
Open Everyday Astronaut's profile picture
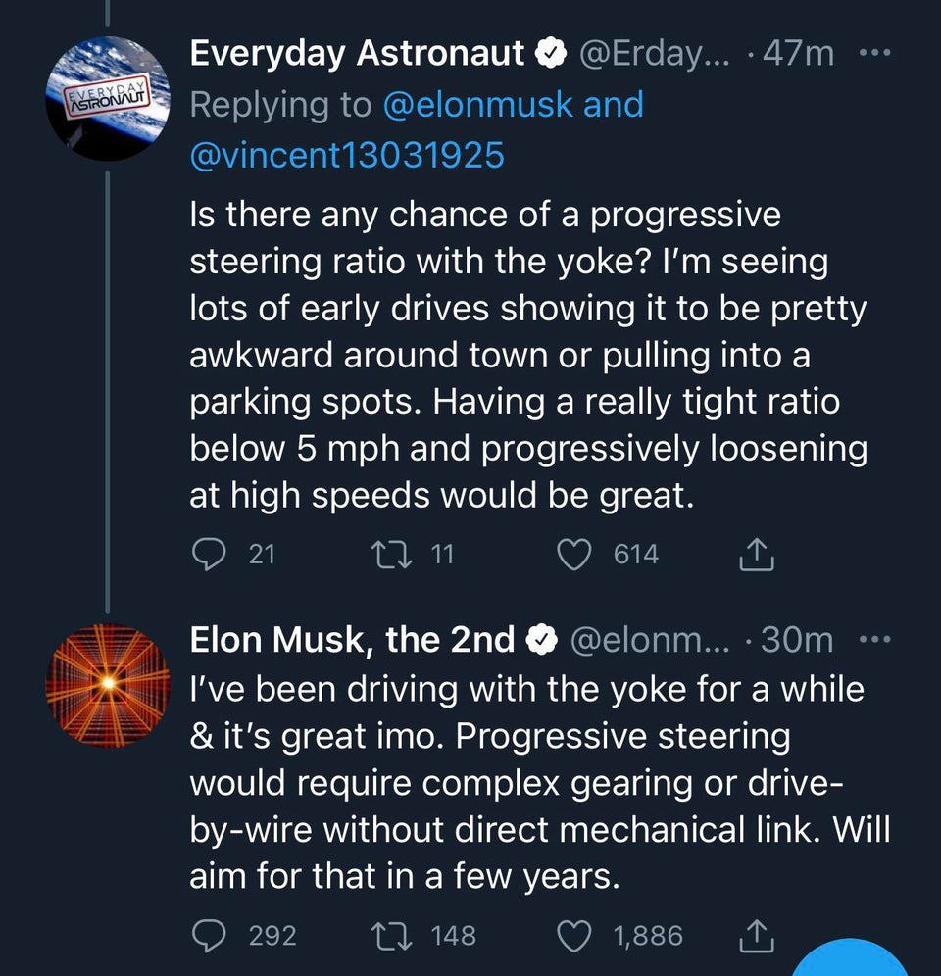108,98
